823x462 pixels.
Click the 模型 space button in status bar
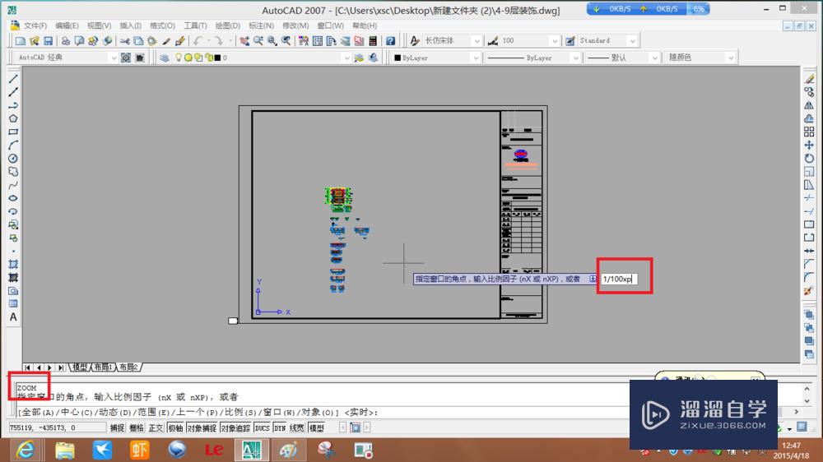click(x=317, y=428)
